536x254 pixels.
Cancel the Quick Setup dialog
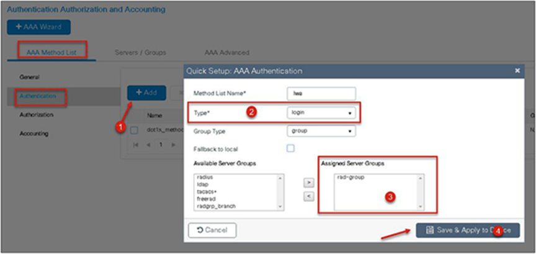coord(212,230)
